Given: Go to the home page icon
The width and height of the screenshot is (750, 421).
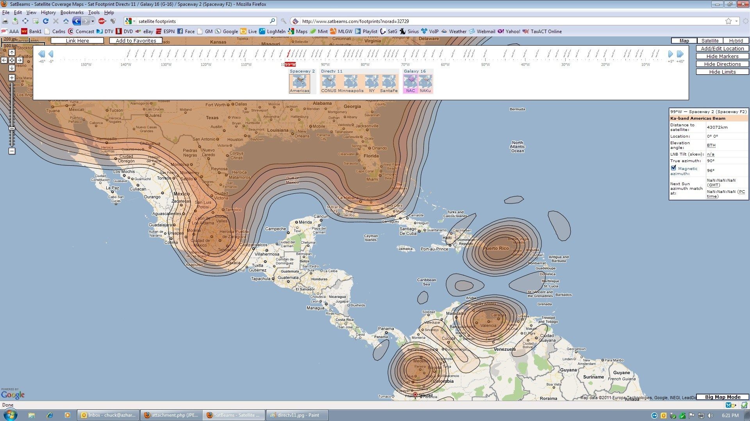Looking at the screenshot, I should [x=66, y=21].
